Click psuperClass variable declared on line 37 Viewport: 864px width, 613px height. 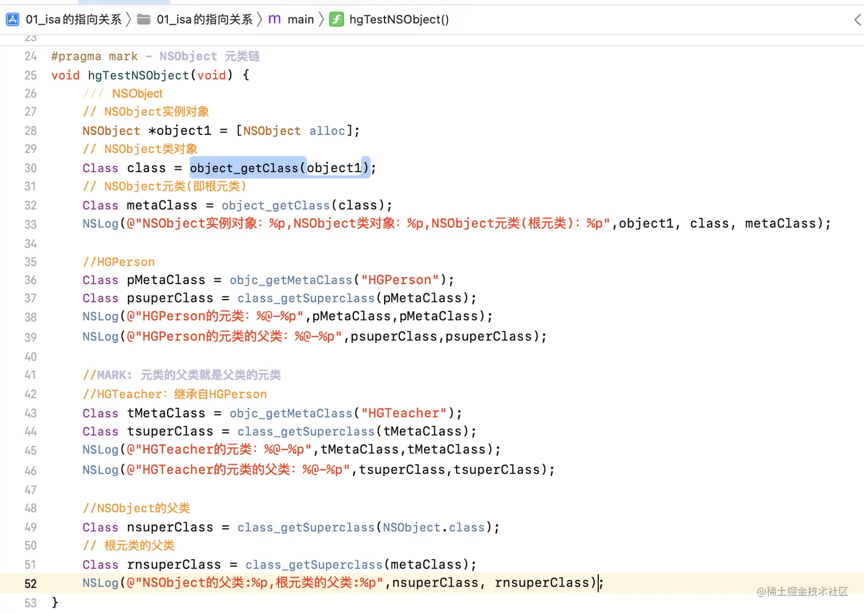coord(170,298)
